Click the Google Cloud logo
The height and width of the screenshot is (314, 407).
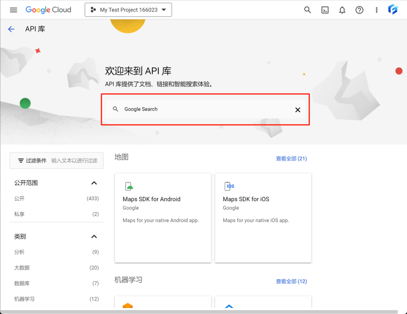(x=48, y=10)
